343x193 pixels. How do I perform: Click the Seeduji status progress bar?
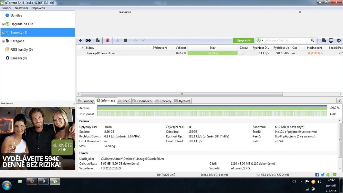coord(213,53)
